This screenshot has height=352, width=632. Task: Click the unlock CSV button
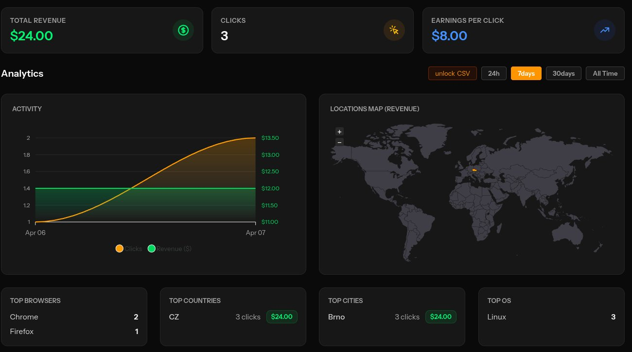[452, 73]
